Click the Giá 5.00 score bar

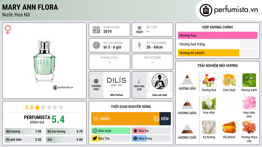coord(65,140)
